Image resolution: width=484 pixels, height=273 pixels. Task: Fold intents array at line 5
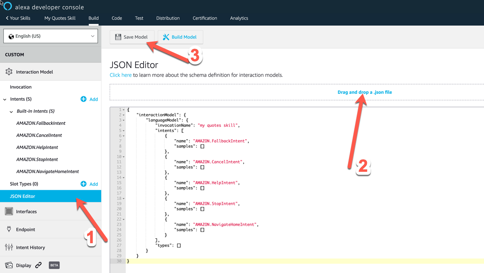pos(124,131)
